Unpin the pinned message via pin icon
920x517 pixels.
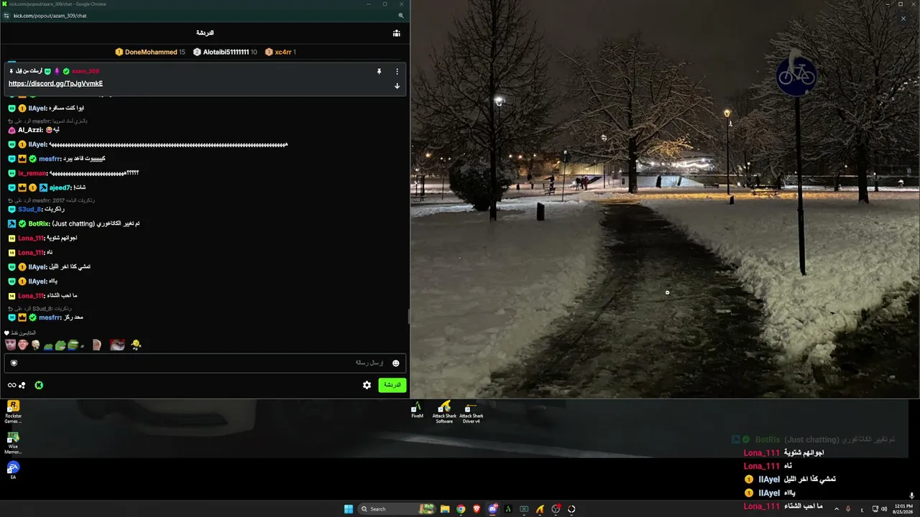click(x=379, y=71)
